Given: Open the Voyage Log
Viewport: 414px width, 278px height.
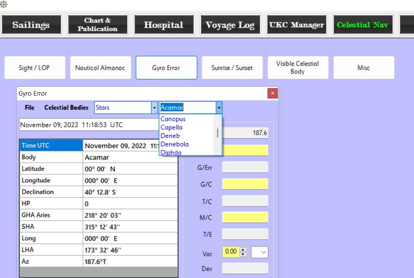Looking at the screenshot, I should (230, 25).
